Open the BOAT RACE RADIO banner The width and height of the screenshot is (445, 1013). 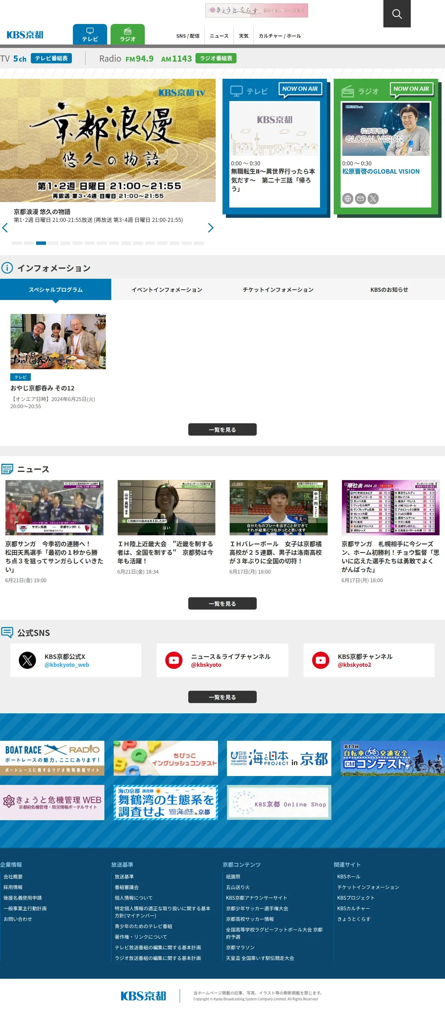tap(52, 758)
